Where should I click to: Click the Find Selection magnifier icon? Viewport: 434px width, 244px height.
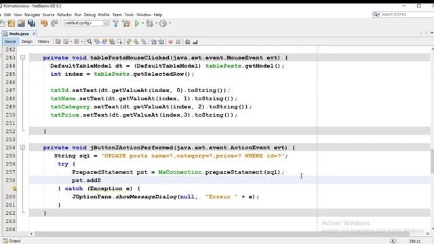coord(89,42)
